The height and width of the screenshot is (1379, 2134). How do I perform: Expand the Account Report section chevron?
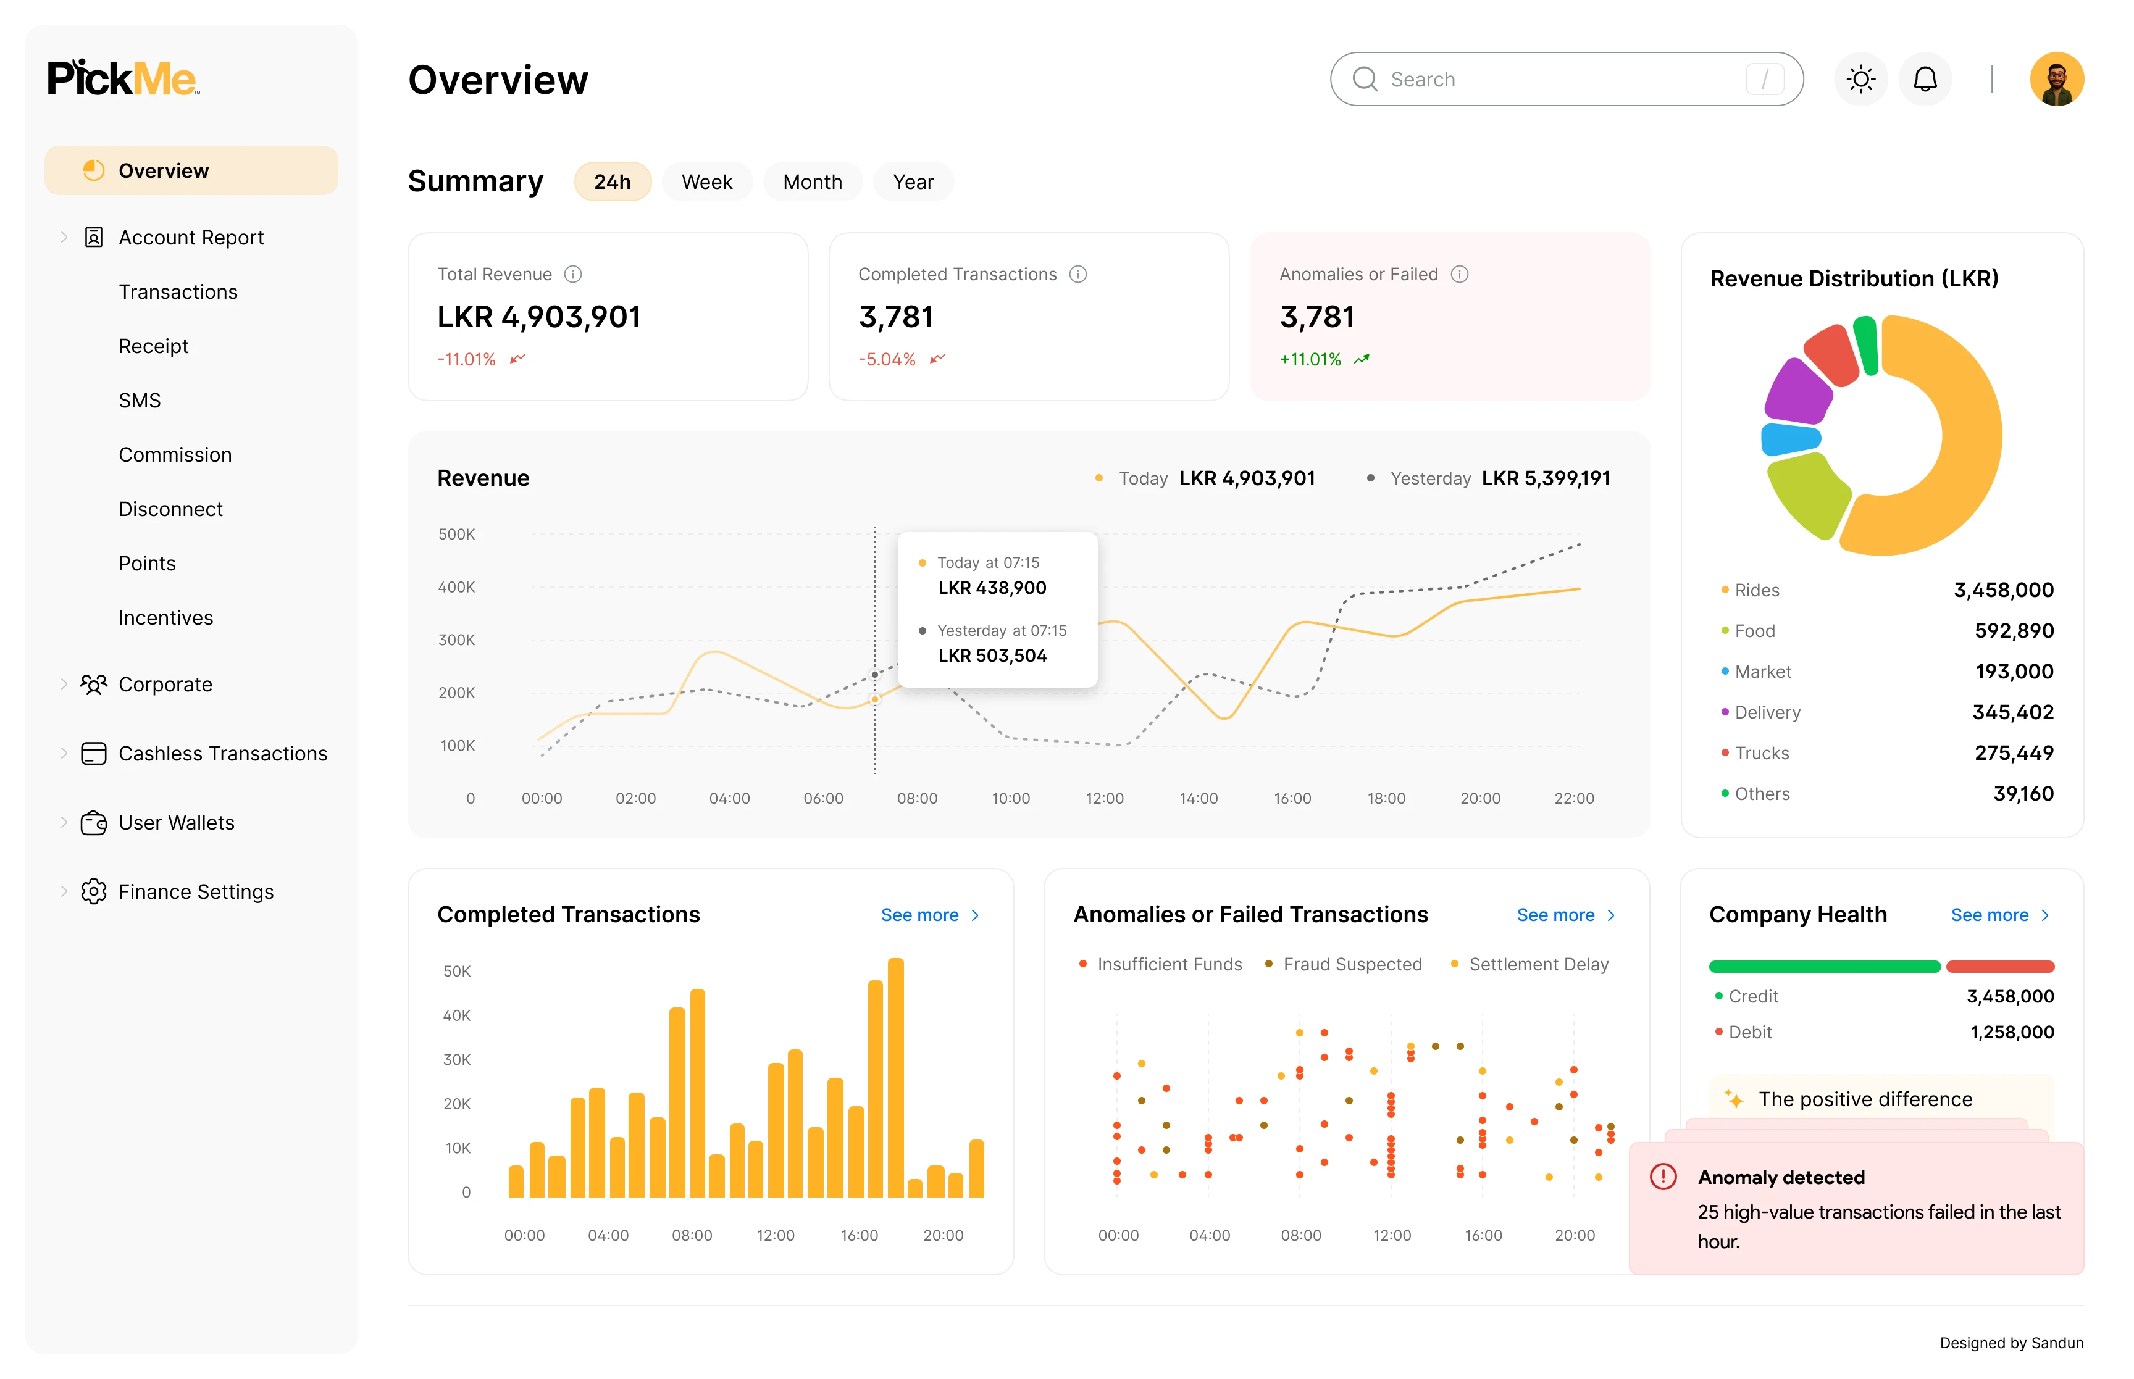(x=64, y=237)
